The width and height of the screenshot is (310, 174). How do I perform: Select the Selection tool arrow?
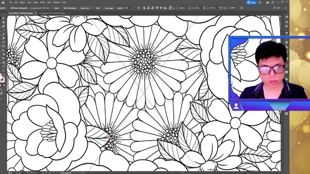[3, 18]
